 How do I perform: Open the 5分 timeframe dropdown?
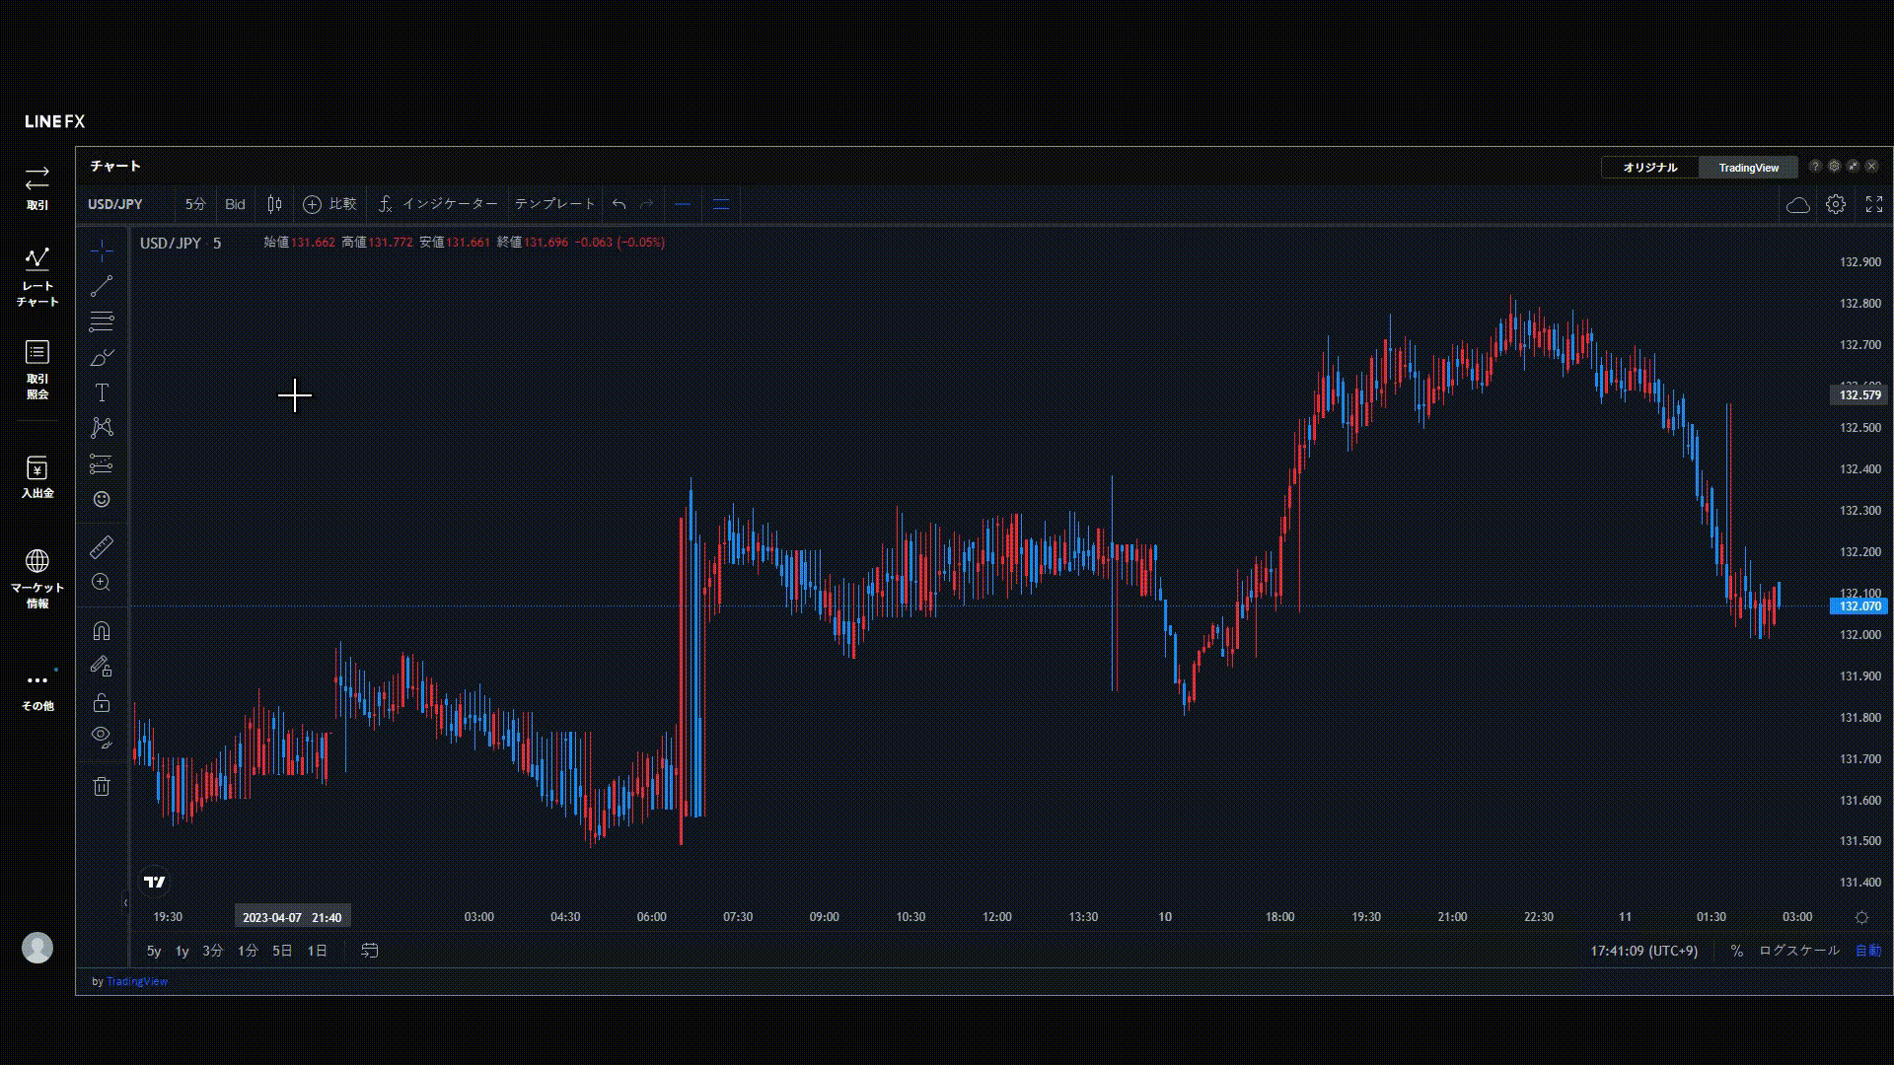tap(195, 204)
